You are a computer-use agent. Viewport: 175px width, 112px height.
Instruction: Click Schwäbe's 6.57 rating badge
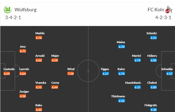pyautogui.click(x=169, y=74)
